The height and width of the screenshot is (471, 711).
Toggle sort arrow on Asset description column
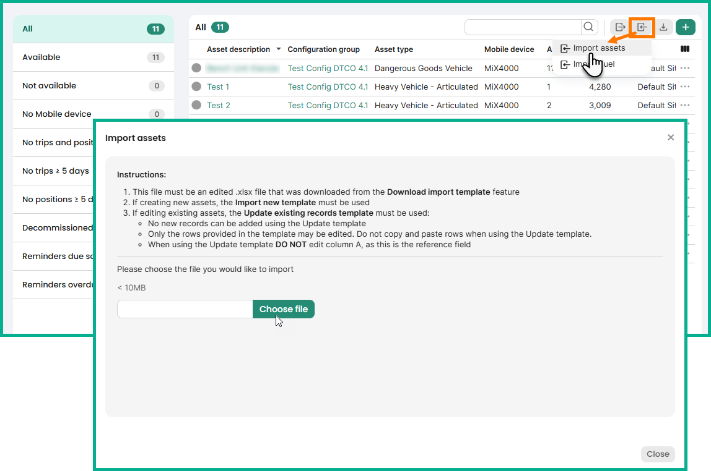(x=279, y=49)
